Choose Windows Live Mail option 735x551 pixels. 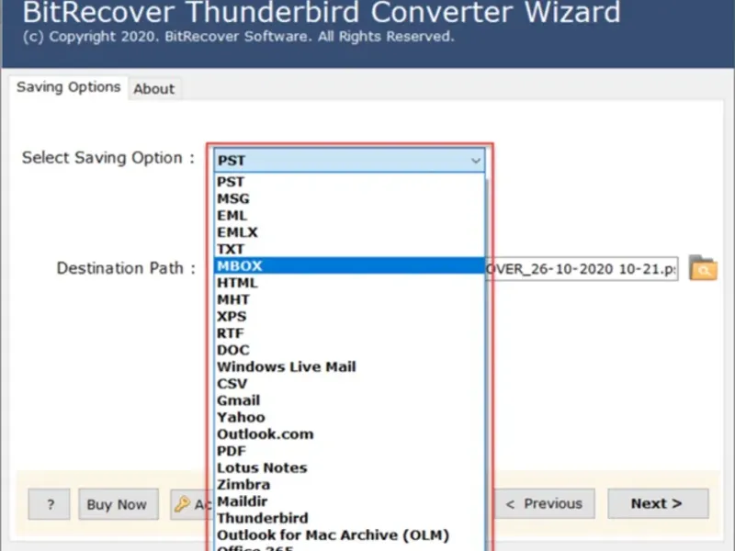pos(349,366)
